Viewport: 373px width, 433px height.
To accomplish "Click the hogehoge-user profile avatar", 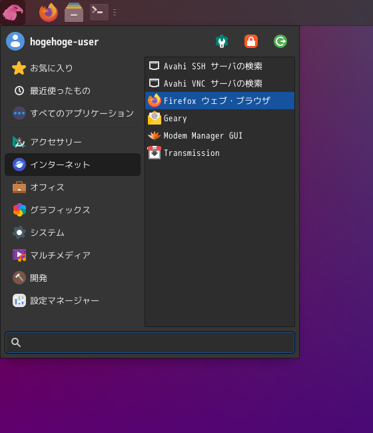I will coord(15,41).
